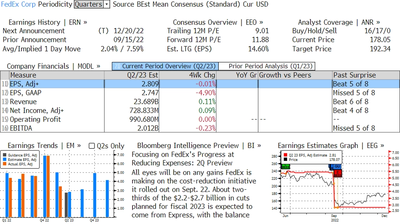Click the Measure column header
The width and height of the screenshot is (400, 224).
click(x=57, y=75)
